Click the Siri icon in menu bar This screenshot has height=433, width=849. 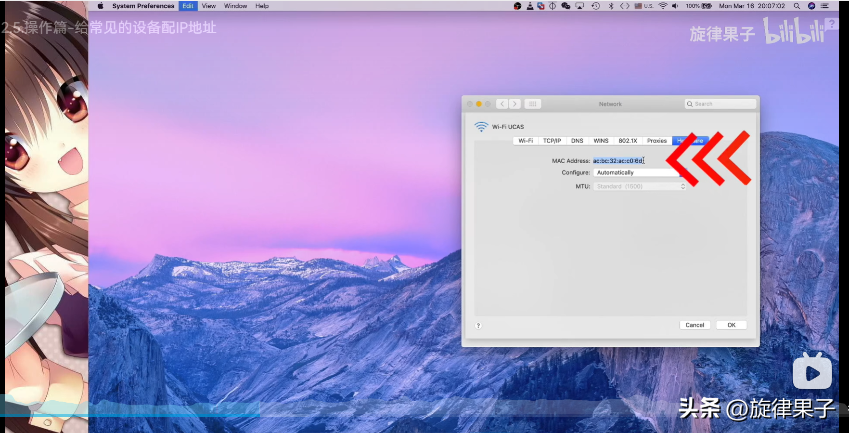(811, 6)
